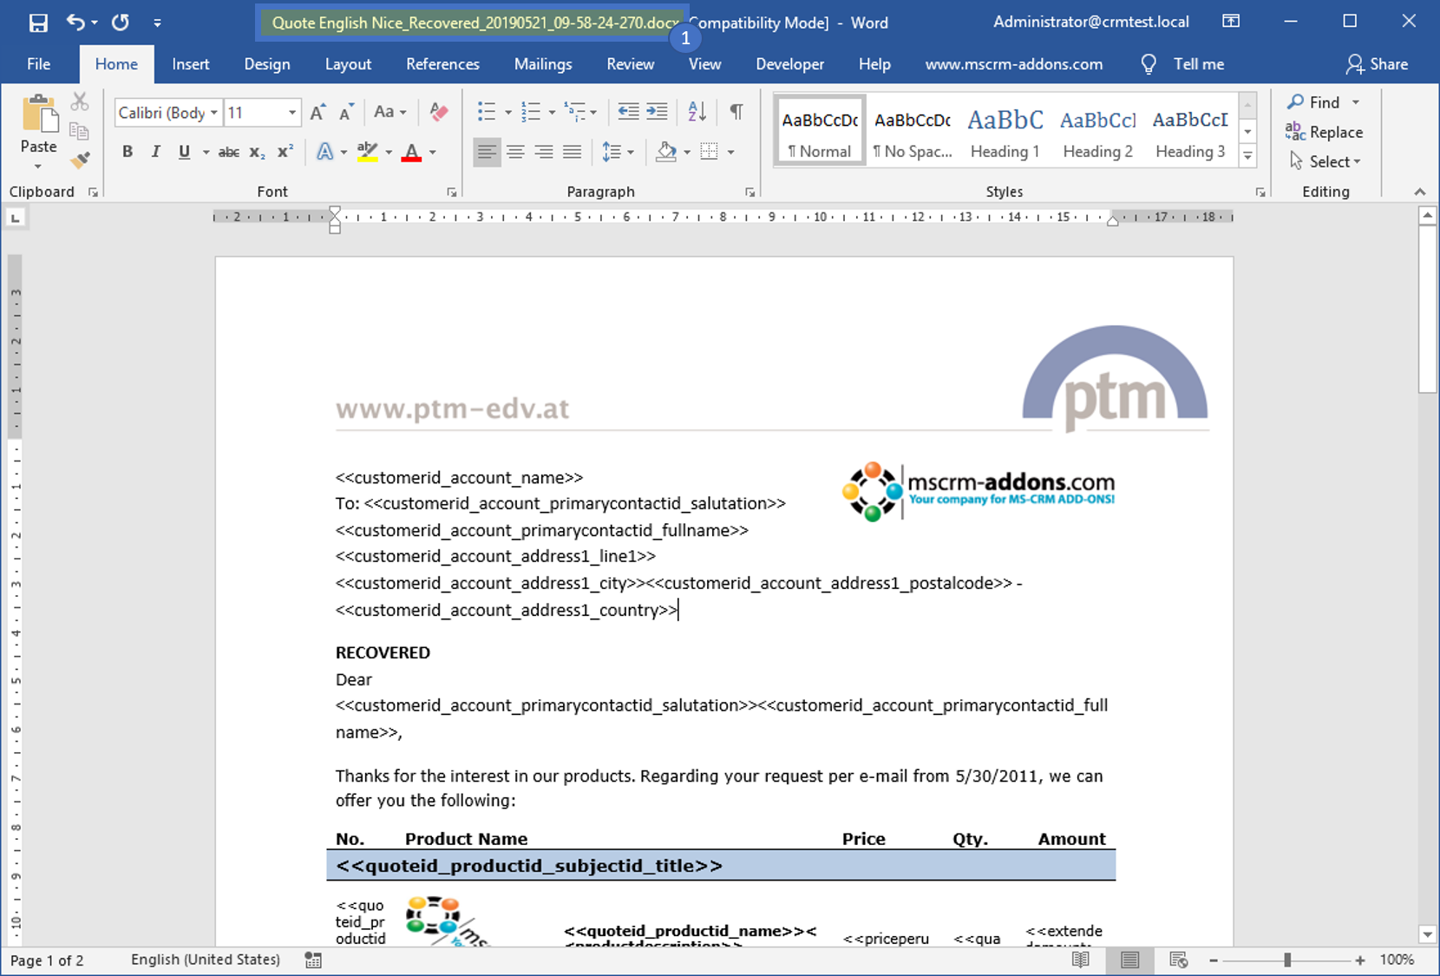Click Find in Editing group
1440x976 pixels.
1314,102
